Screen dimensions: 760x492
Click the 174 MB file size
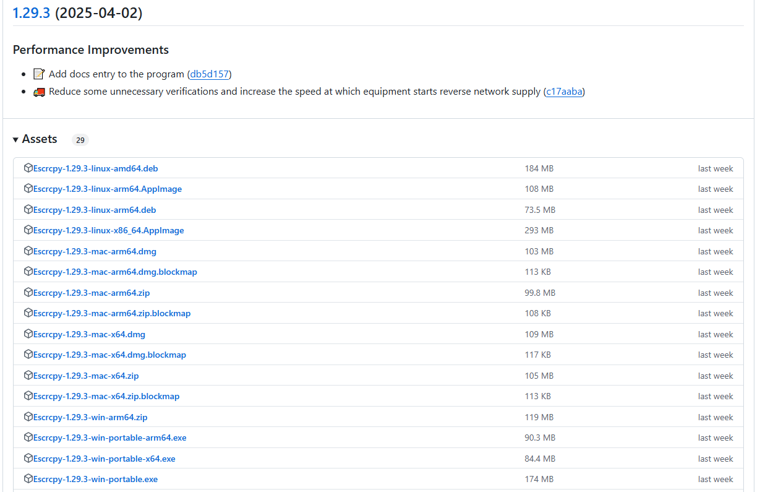coord(539,479)
